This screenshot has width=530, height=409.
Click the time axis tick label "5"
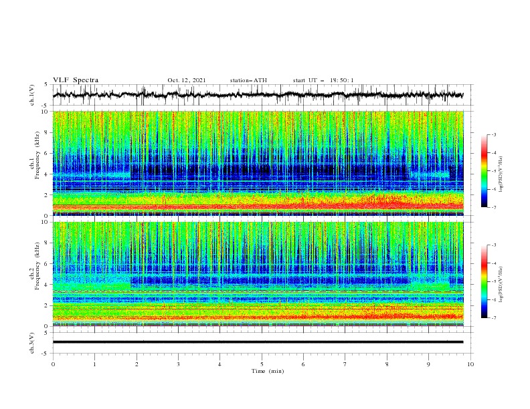(x=262, y=364)
